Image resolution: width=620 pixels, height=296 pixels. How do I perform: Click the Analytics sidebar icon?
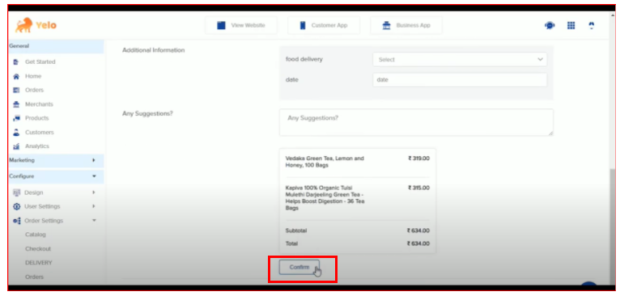16,146
